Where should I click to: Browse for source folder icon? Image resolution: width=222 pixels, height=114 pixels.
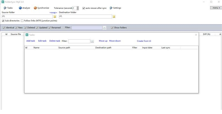(55, 17)
